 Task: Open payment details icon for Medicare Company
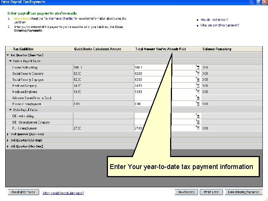click(x=198, y=86)
